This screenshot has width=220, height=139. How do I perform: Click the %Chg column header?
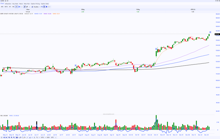[x=138, y=10]
